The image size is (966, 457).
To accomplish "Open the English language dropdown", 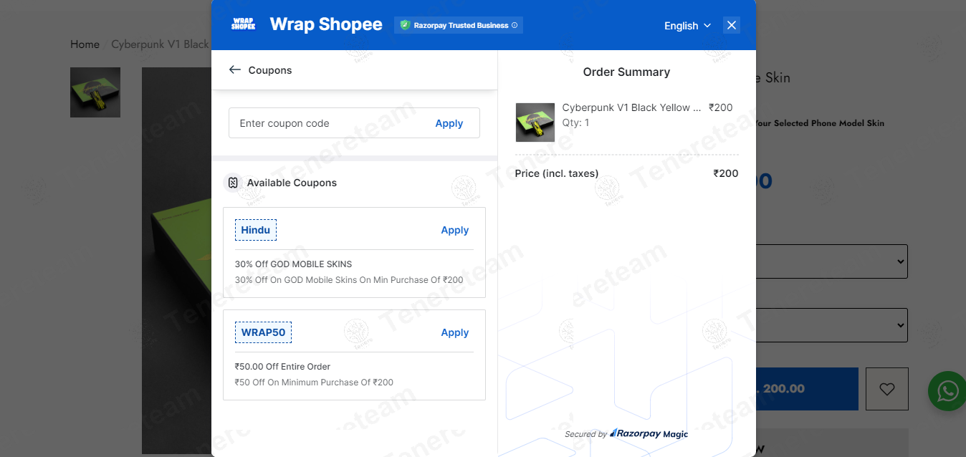I will [x=687, y=25].
